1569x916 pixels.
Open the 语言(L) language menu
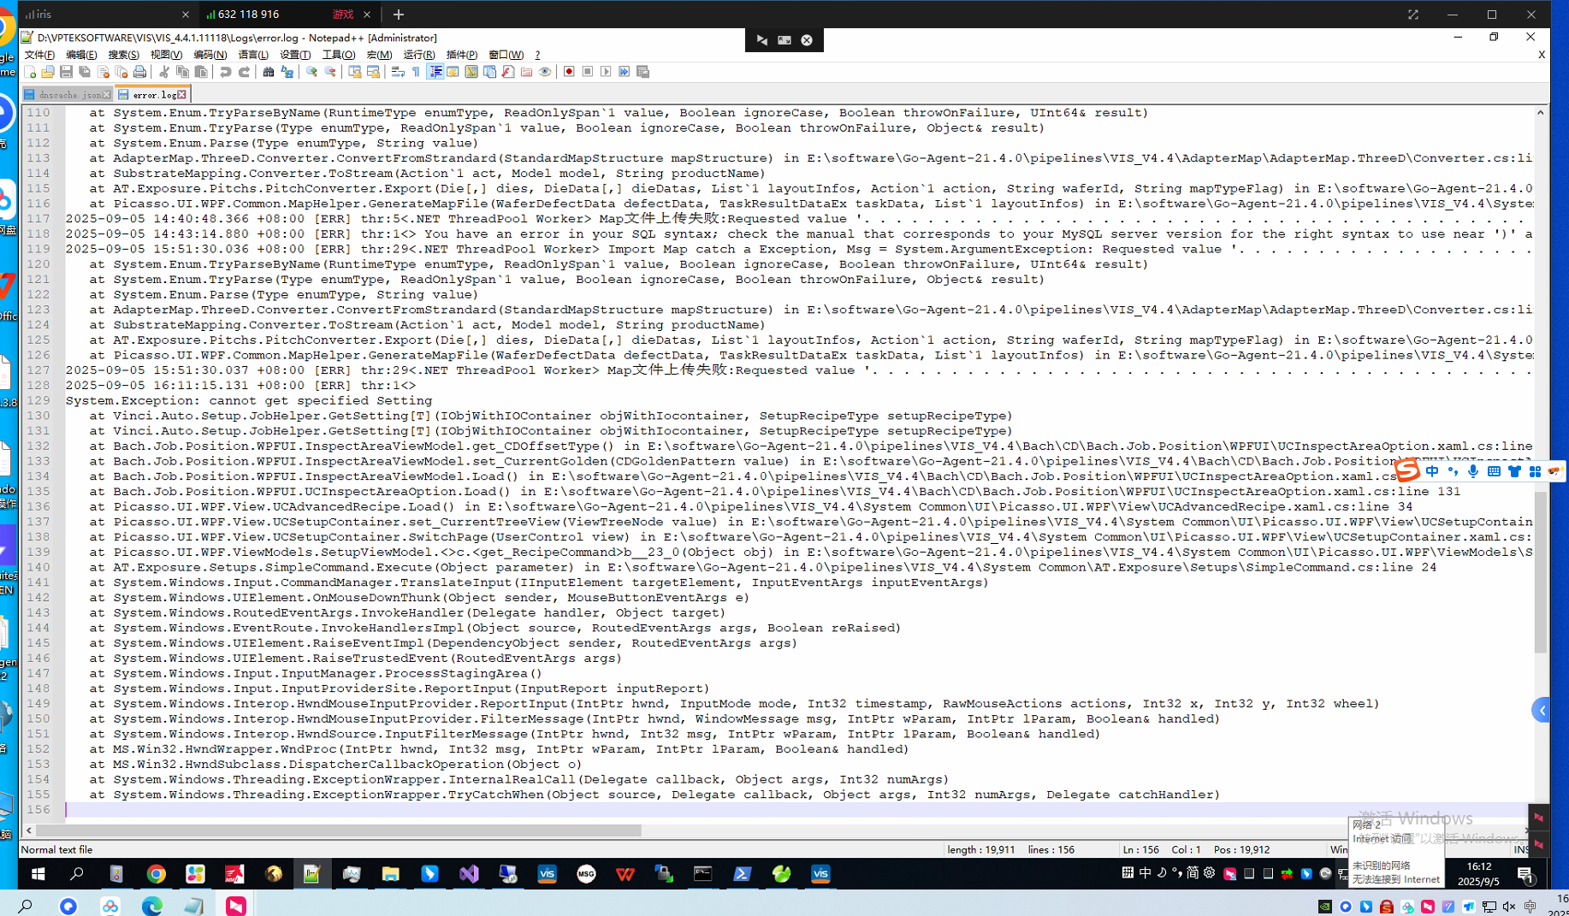click(252, 55)
